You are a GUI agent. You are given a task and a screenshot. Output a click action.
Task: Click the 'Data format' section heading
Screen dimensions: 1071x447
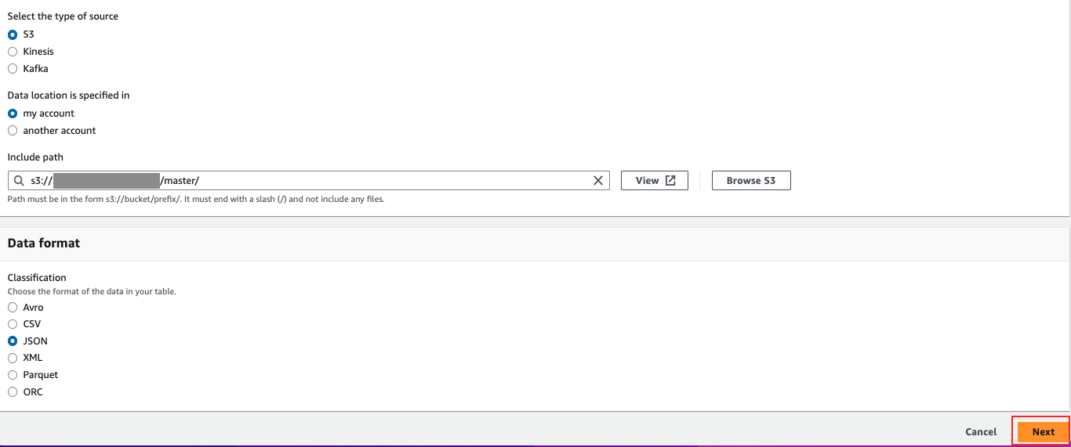[x=44, y=243]
